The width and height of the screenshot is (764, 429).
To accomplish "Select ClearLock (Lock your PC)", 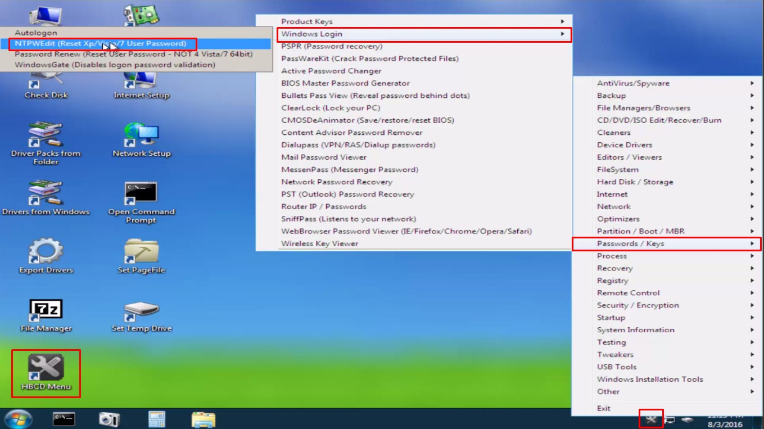I will click(414, 108).
